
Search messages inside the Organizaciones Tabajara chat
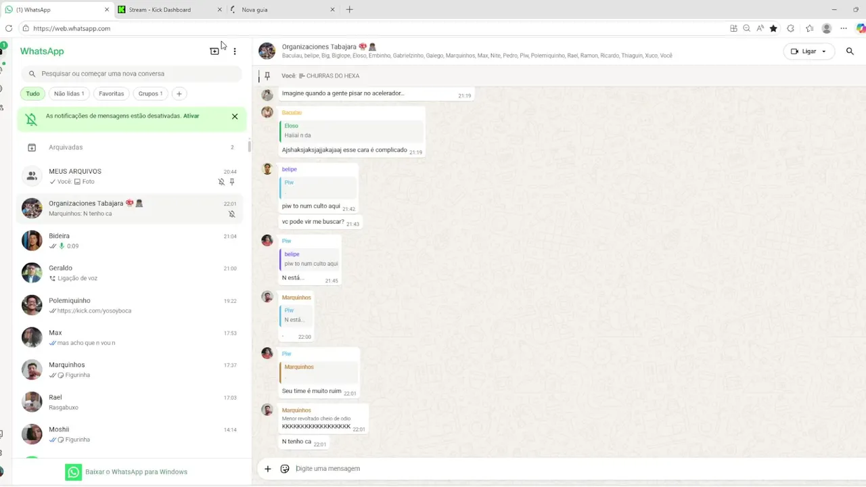[850, 51]
